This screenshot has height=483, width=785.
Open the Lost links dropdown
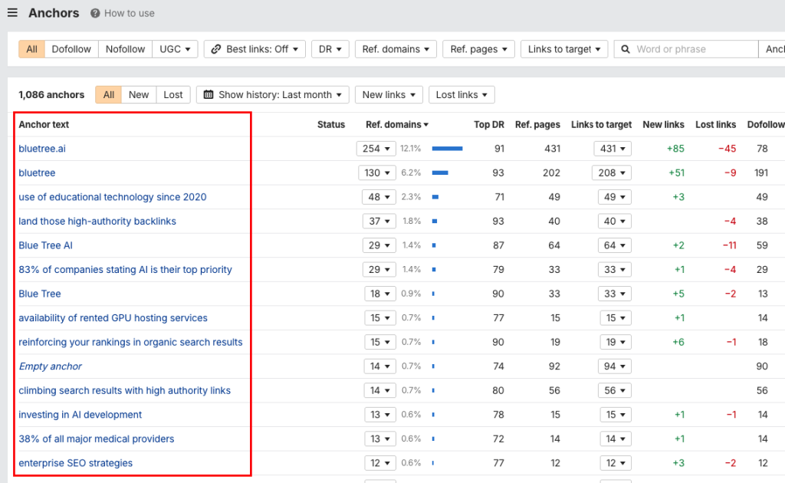coord(461,94)
